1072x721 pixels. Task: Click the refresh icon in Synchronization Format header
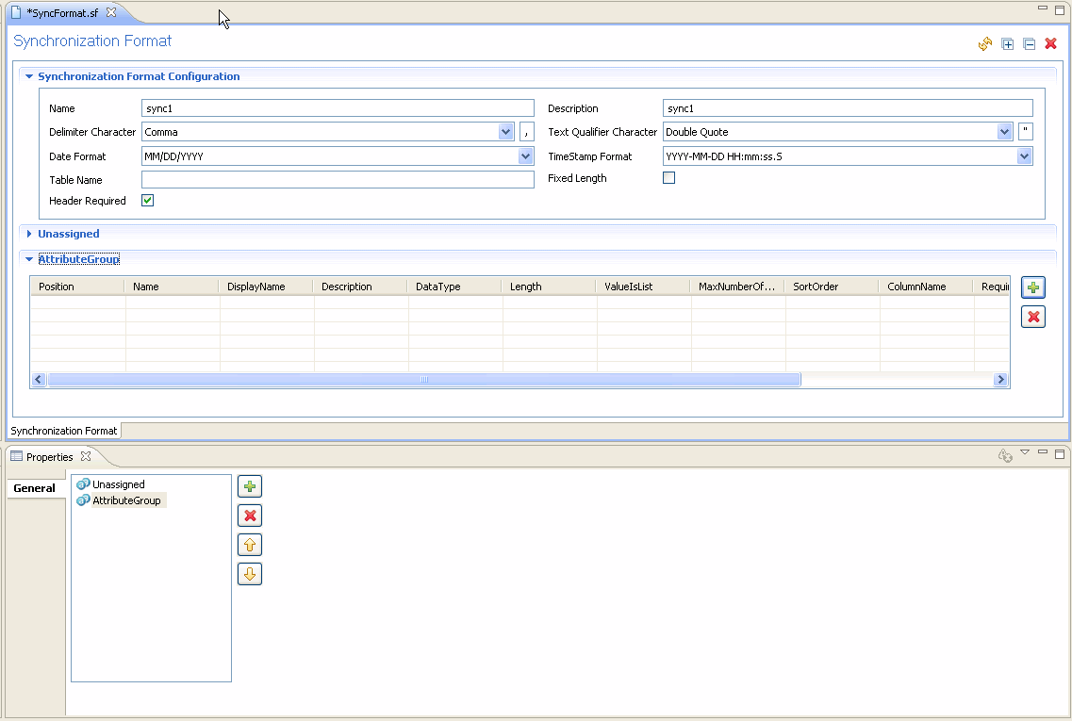coord(985,43)
